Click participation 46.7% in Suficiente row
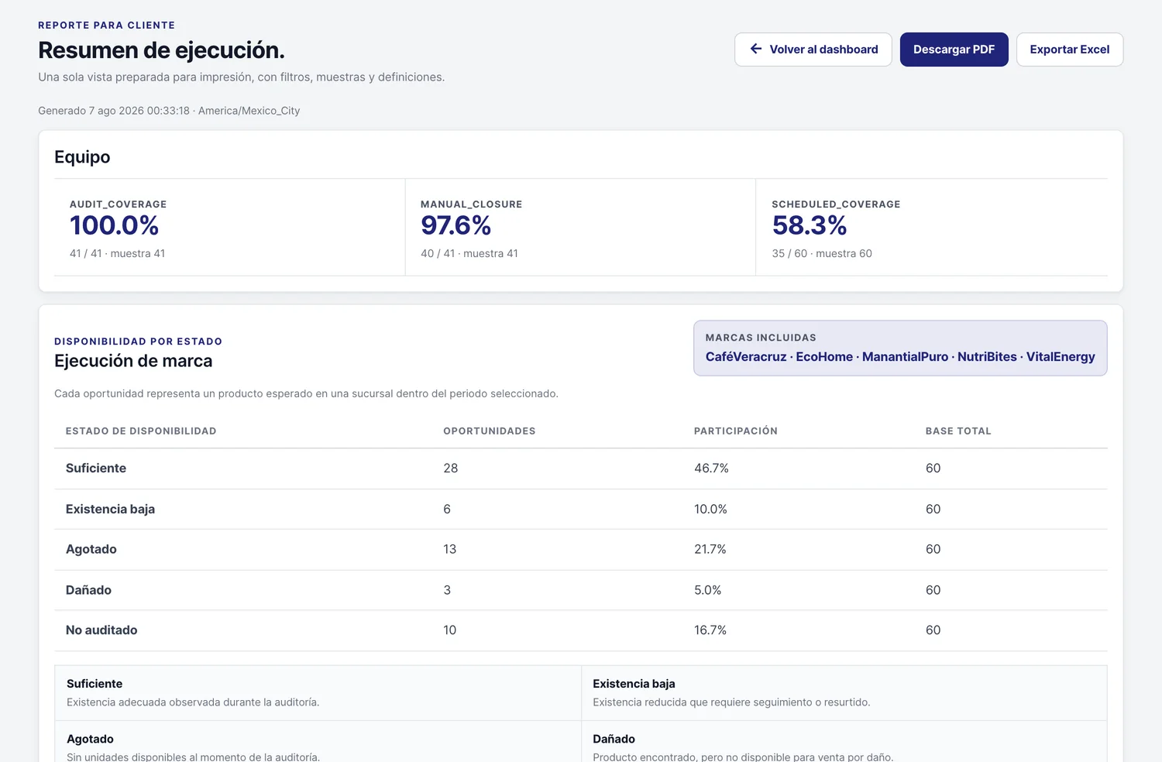 [711, 469]
